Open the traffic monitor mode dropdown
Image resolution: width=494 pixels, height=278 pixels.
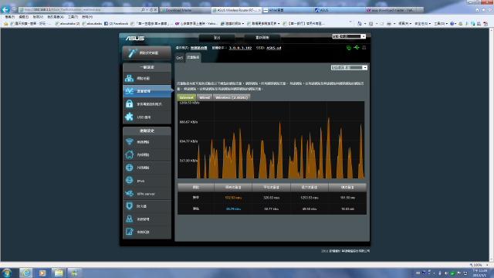tap(349, 67)
